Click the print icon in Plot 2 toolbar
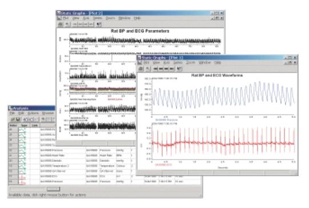 pos(61,24)
